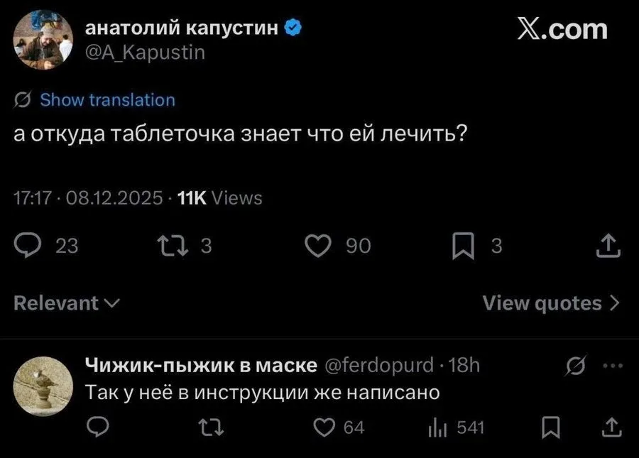The height and width of the screenshot is (458, 639).
Task: Open the @ferdopurd handle link
Action: (378, 366)
